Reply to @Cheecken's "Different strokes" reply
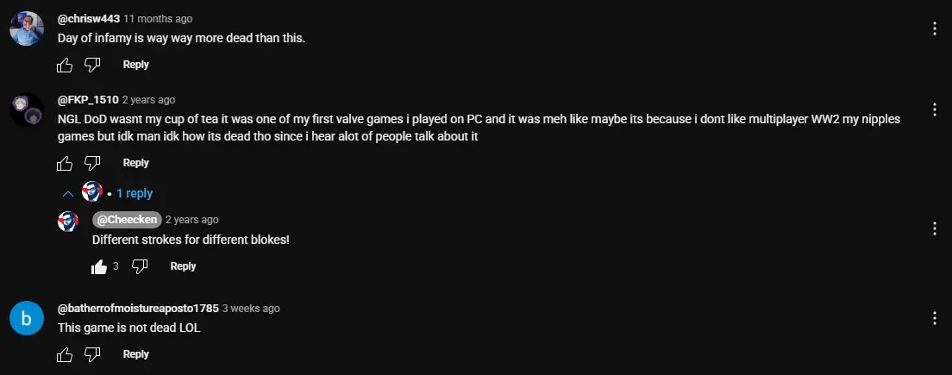This screenshot has height=375, width=952. [x=183, y=266]
